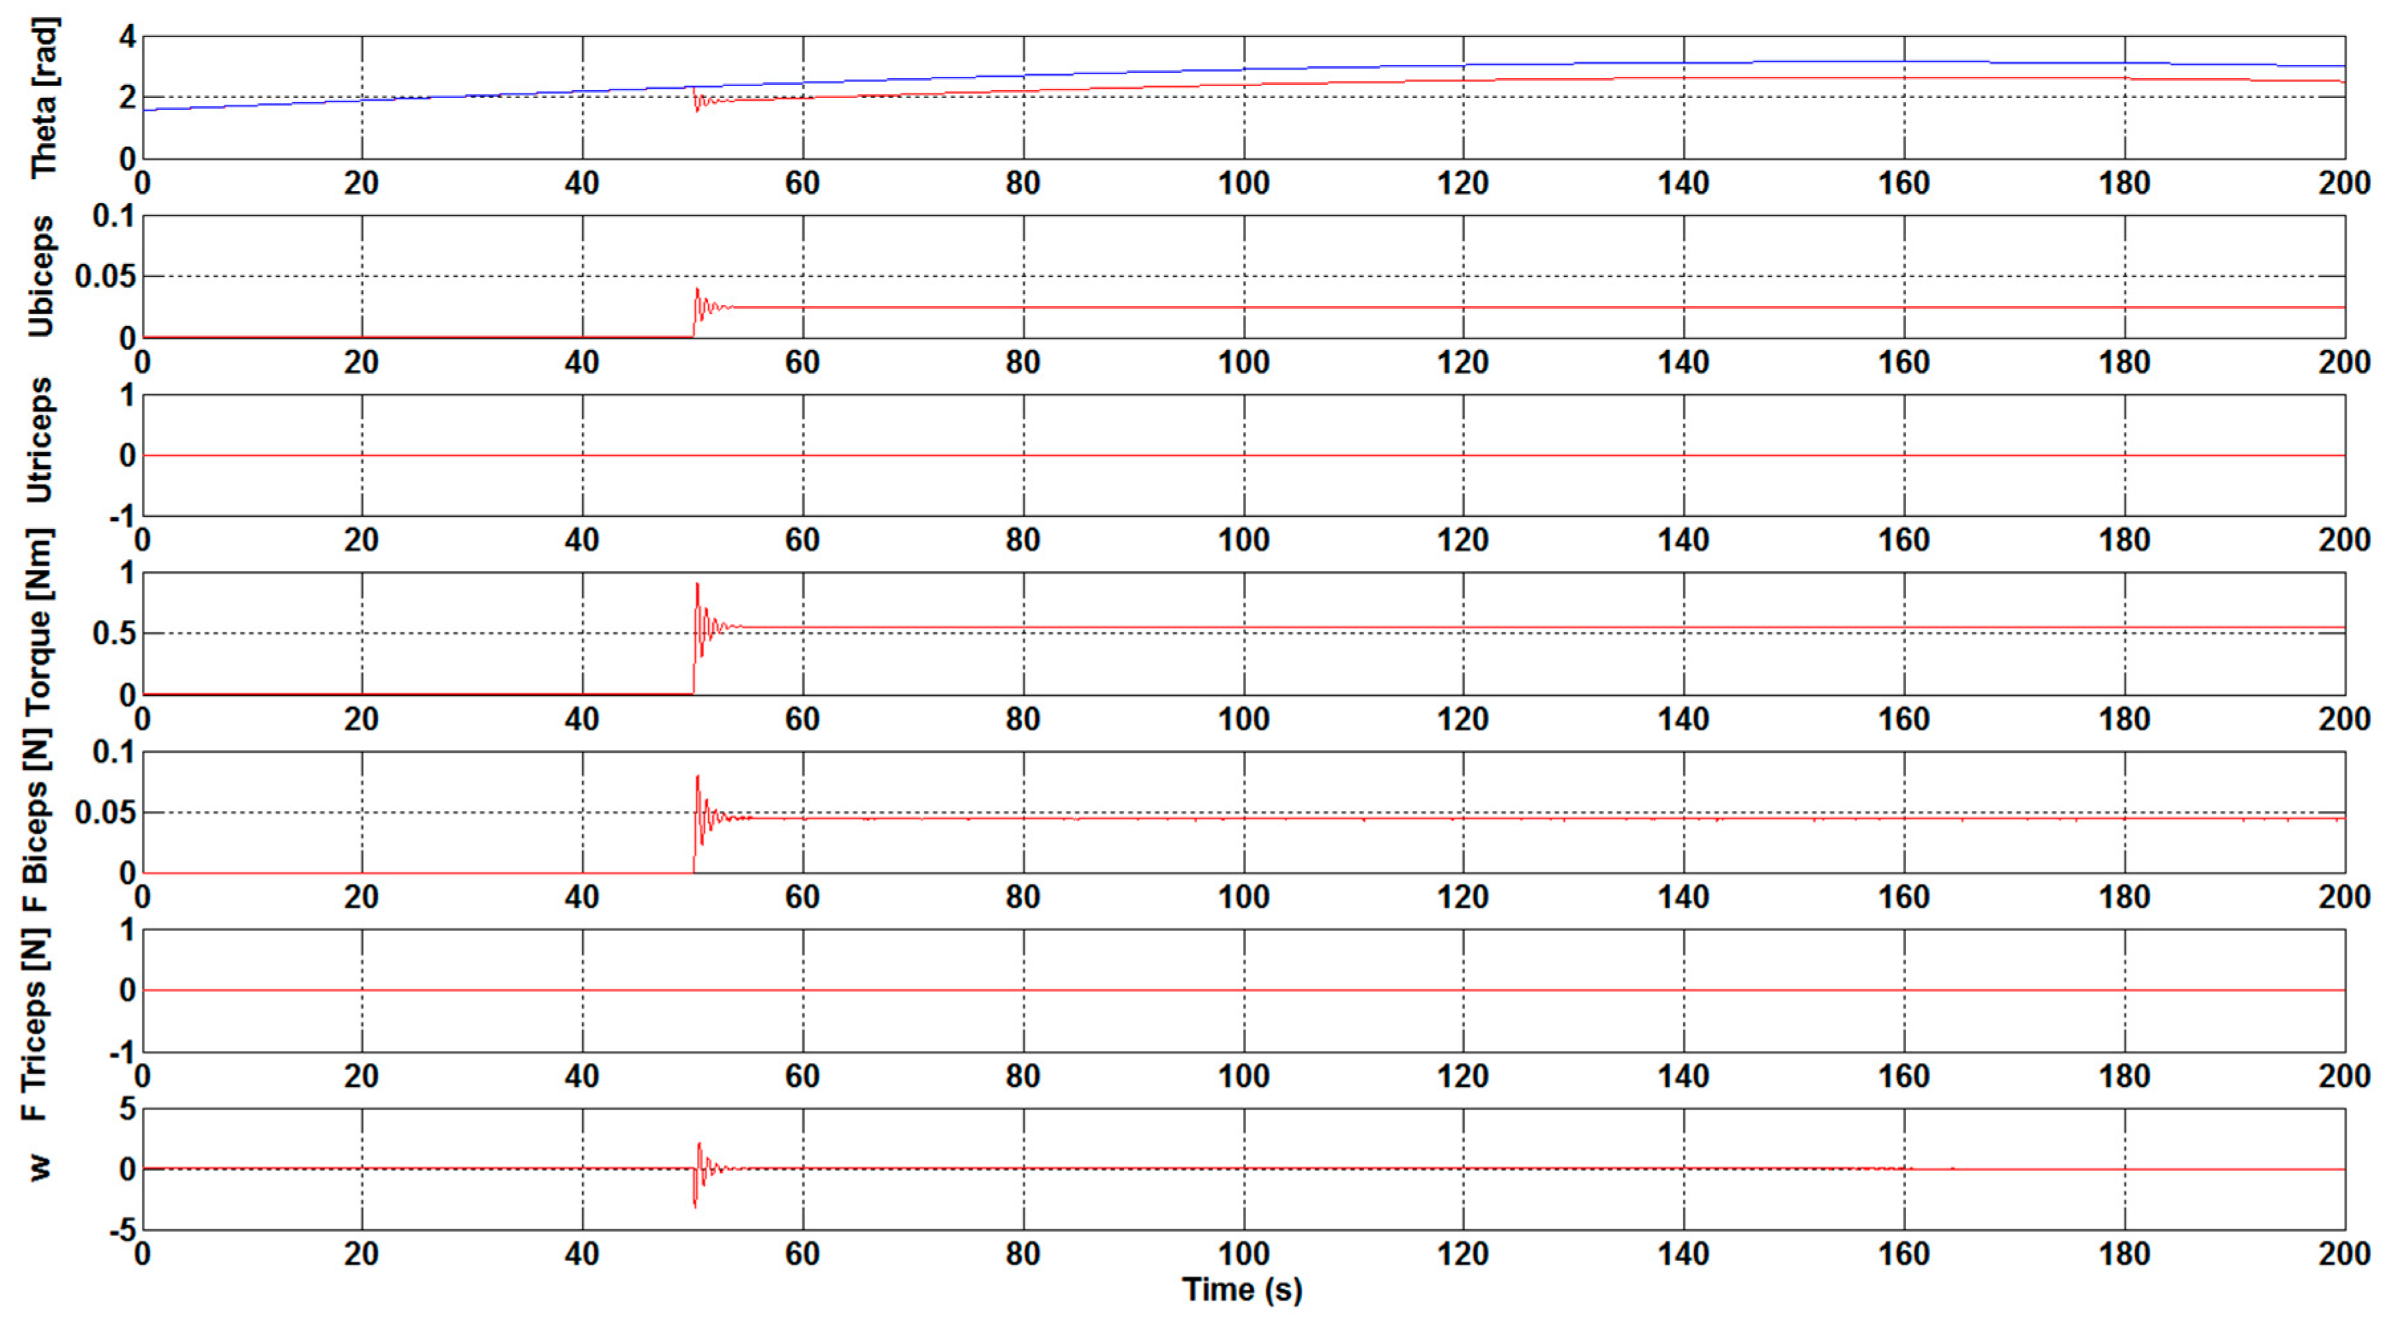
Task: Select y-tick "0.05" on the F Biceps plot
Action: point(105,812)
